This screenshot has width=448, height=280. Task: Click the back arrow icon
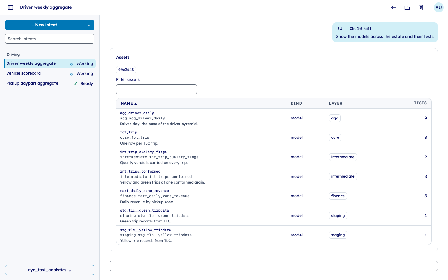(394, 7)
